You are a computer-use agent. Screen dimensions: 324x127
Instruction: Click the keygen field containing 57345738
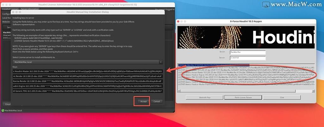pos(247,58)
